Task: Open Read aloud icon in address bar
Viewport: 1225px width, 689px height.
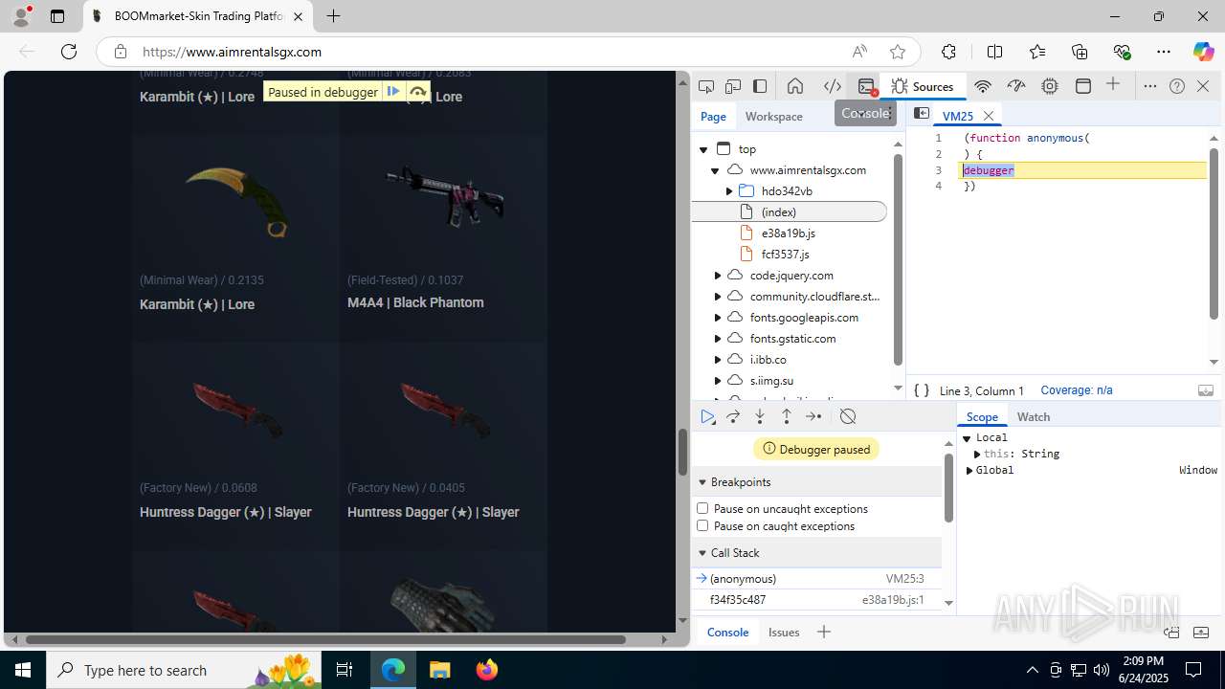Action: (x=859, y=52)
